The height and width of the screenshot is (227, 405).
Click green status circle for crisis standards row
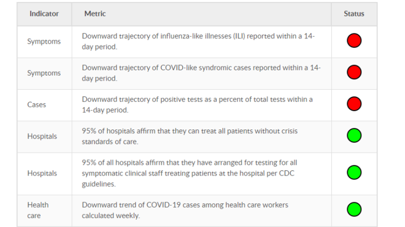click(x=354, y=135)
